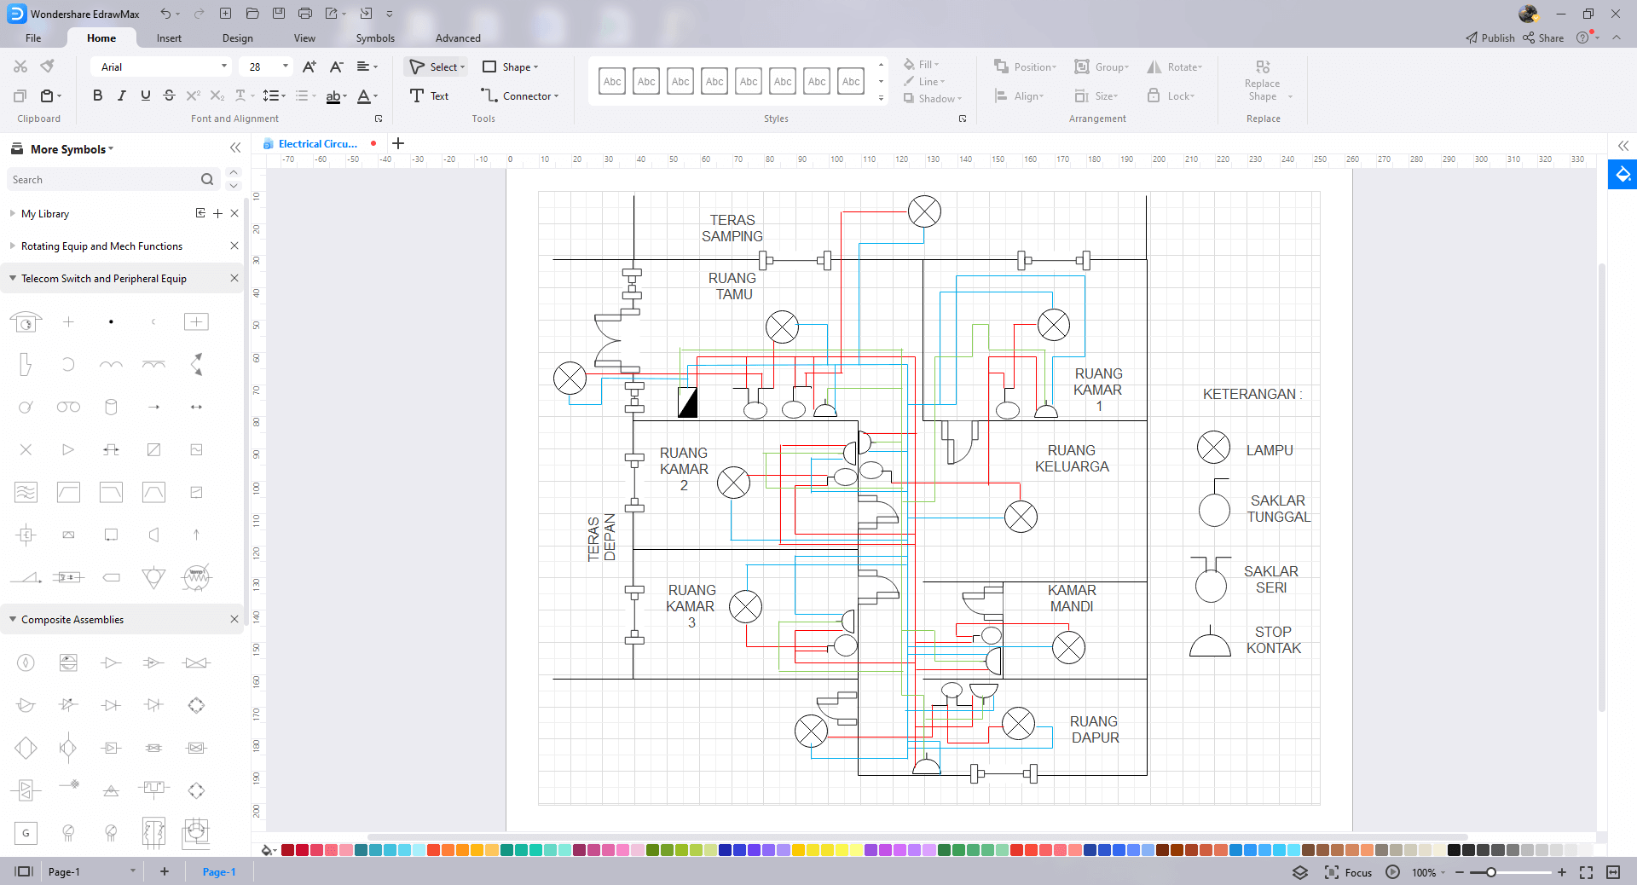Open the Symbols ribbon tab
Viewport: 1637px width, 885px height.
[373, 38]
